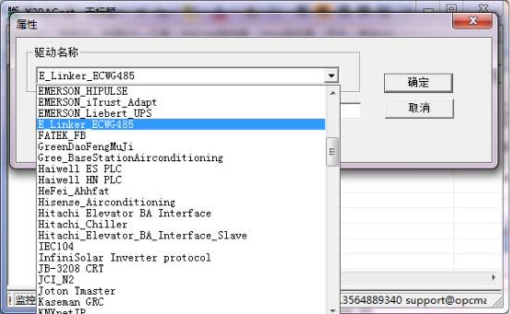The width and height of the screenshot is (510, 314).
Task: Open the driver name combo box arrow
Action: point(331,75)
